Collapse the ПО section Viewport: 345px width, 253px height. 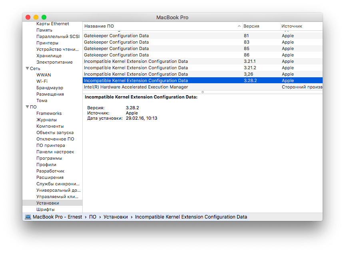27,106
